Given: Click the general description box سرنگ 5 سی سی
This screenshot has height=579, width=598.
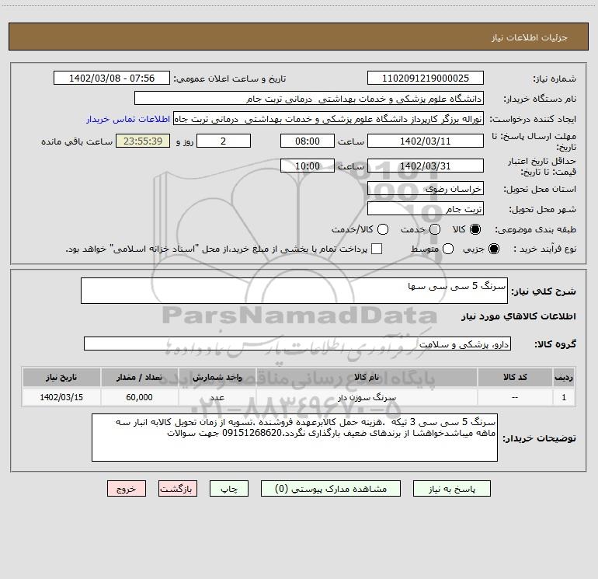Looking at the screenshot, I should (294, 291).
